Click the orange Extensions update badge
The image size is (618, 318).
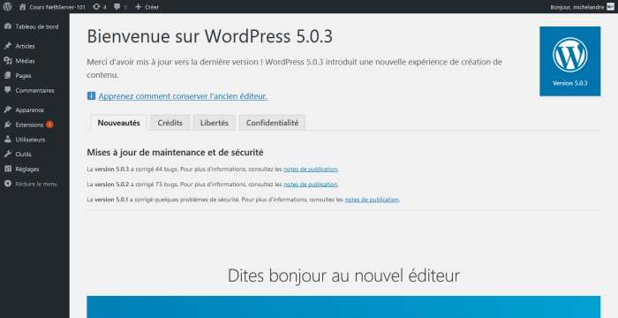[x=49, y=125]
